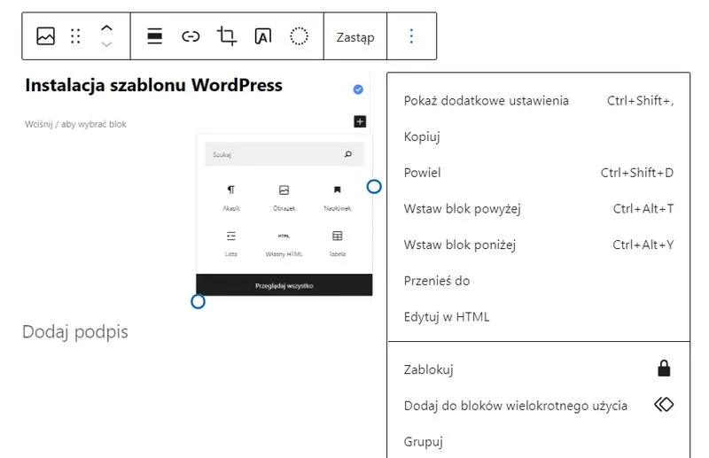Click the search magnifier icon
The width and height of the screenshot is (709, 458).
tap(348, 154)
